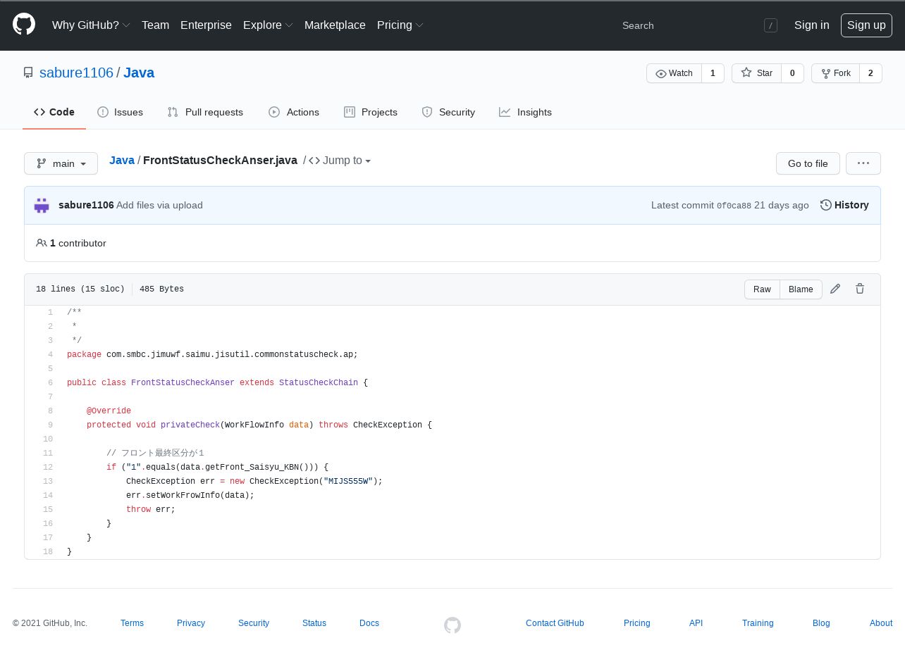
Task: Open the Blame view
Action: tap(801, 289)
